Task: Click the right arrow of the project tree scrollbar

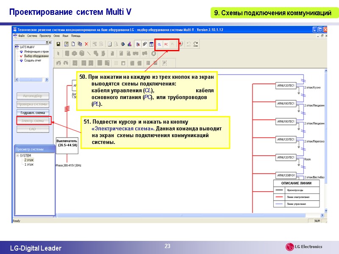Action: coord(47,80)
